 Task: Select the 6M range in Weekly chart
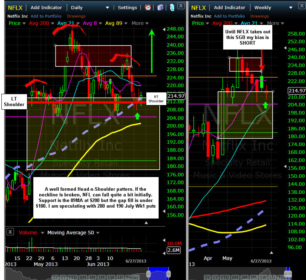235,277
